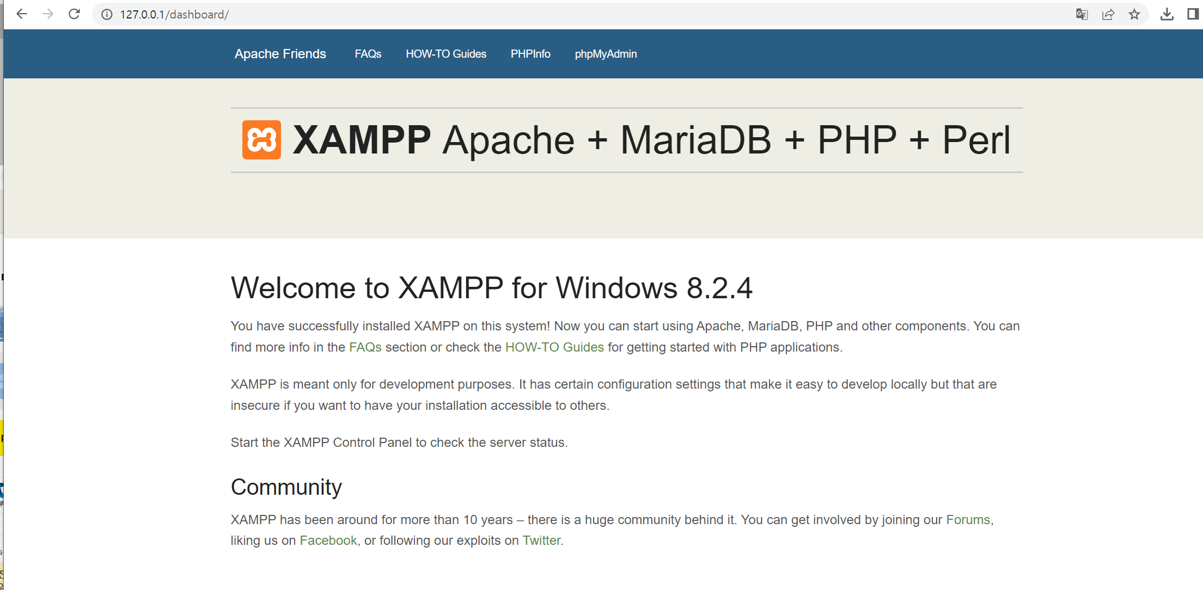This screenshot has height=590, width=1203.
Task: Toggle the browser side panel icon
Action: point(1193,15)
